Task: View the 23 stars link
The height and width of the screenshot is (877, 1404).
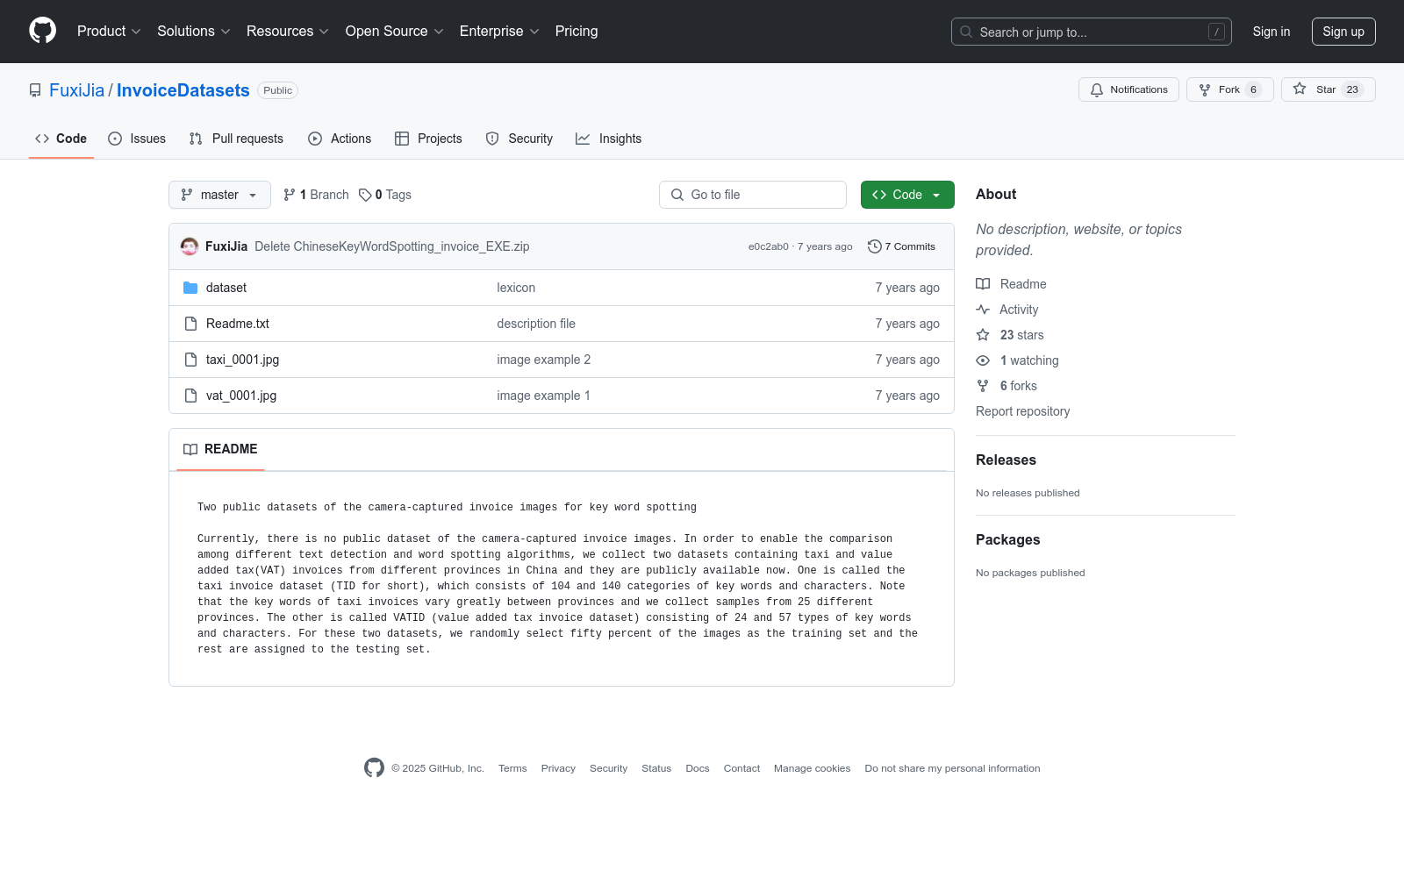Action: 1010,335
